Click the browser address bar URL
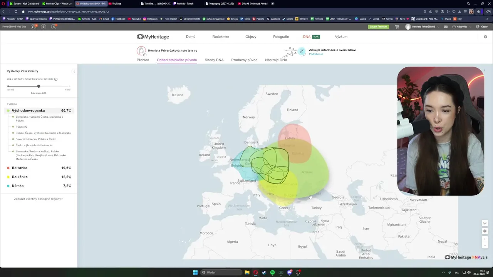Image resolution: width=493 pixels, height=277 pixels. (x=68, y=12)
